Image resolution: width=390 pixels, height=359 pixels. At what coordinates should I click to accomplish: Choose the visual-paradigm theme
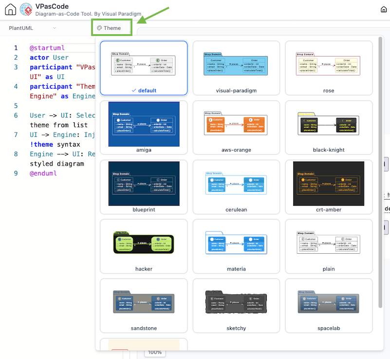[x=236, y=68]
